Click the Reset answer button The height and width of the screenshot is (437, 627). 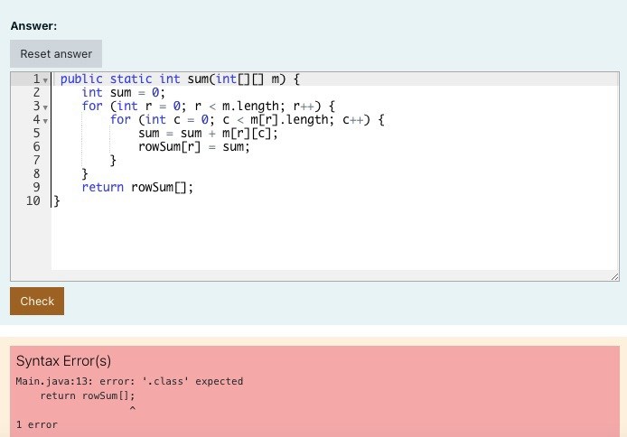(x=56, y=54)
